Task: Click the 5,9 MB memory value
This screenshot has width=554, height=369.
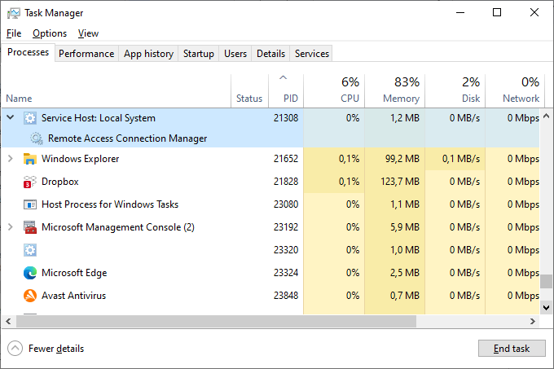Action: click(405, 227)
